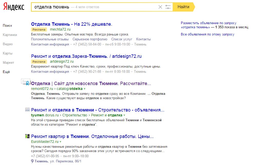This screenshot has width=255, height=167.
Task: Click the hours text 'пн-сб 9:00-19:00'
Action: pos(117,44)
